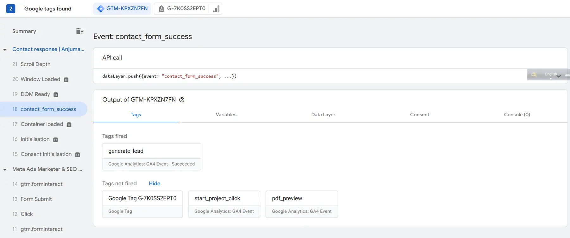Click the code icon next to DOM Ready
570x238 pixels.
[56, 95]
